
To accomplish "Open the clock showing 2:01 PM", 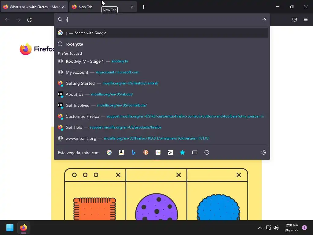I will click(291, 228).
